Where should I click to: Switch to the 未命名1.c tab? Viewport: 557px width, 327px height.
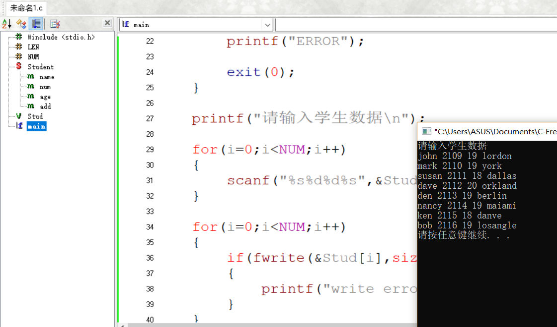[x=26, y=8]
